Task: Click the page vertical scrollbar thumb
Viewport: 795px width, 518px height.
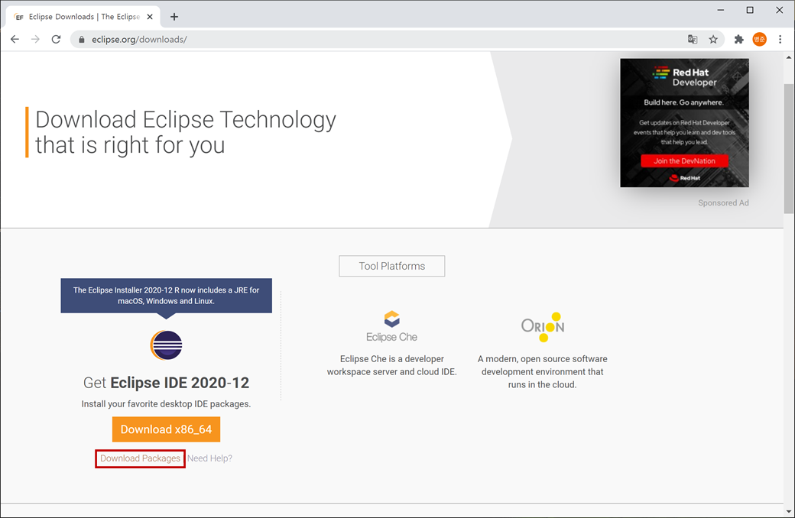Action: pos(788,147)
